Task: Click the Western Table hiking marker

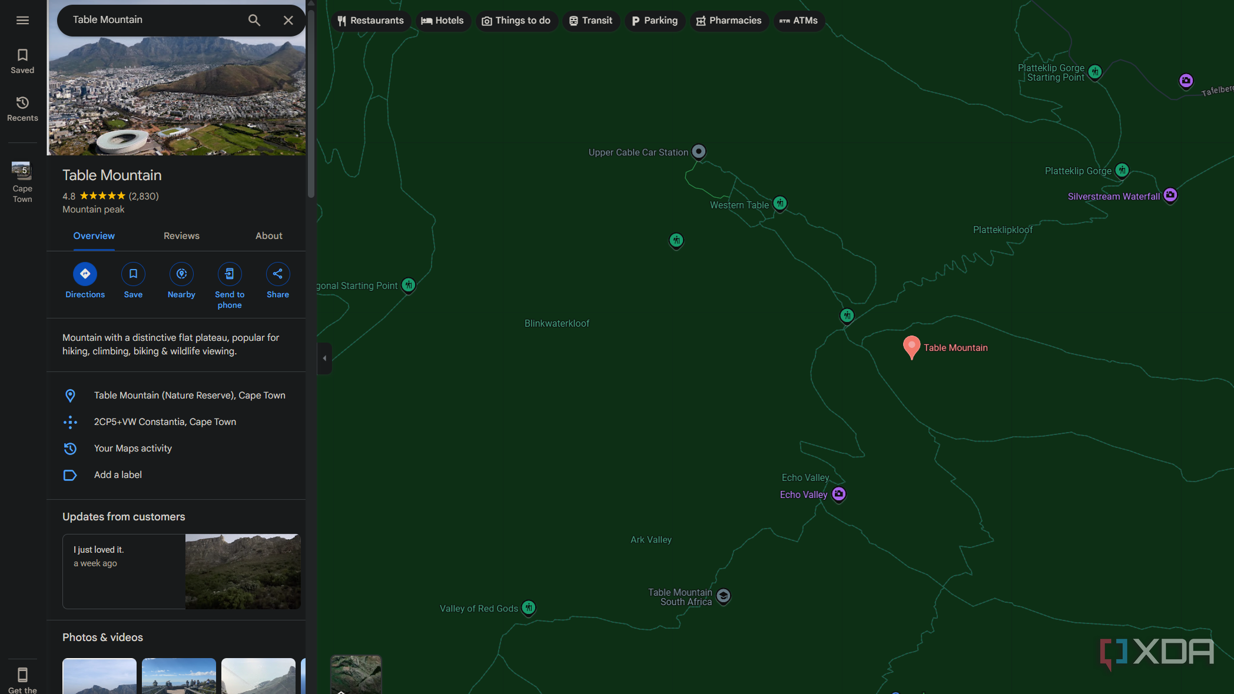Action: click(780, 204)
